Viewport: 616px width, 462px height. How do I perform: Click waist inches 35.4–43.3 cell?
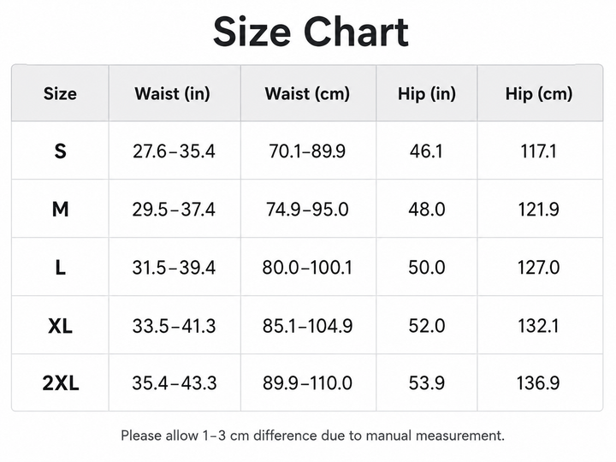(174, 382)
